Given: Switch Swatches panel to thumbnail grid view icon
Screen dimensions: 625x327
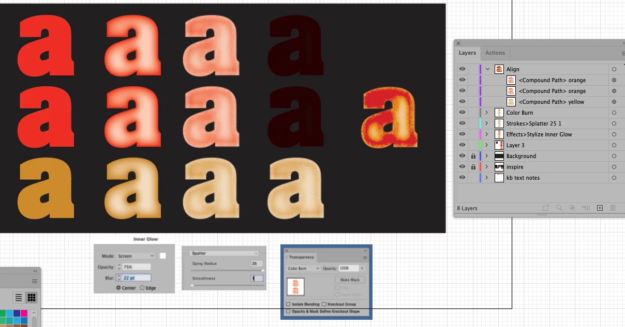Looking at the screenshot, I should click(x=32, y=298).
